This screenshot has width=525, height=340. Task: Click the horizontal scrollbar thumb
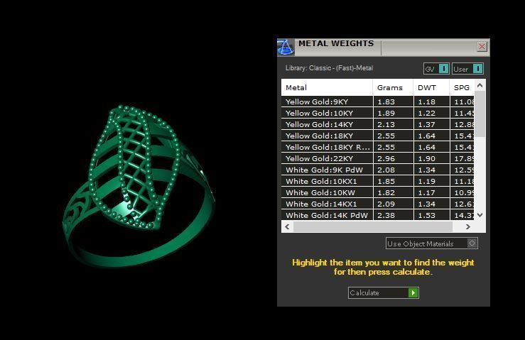click(373, 226)
